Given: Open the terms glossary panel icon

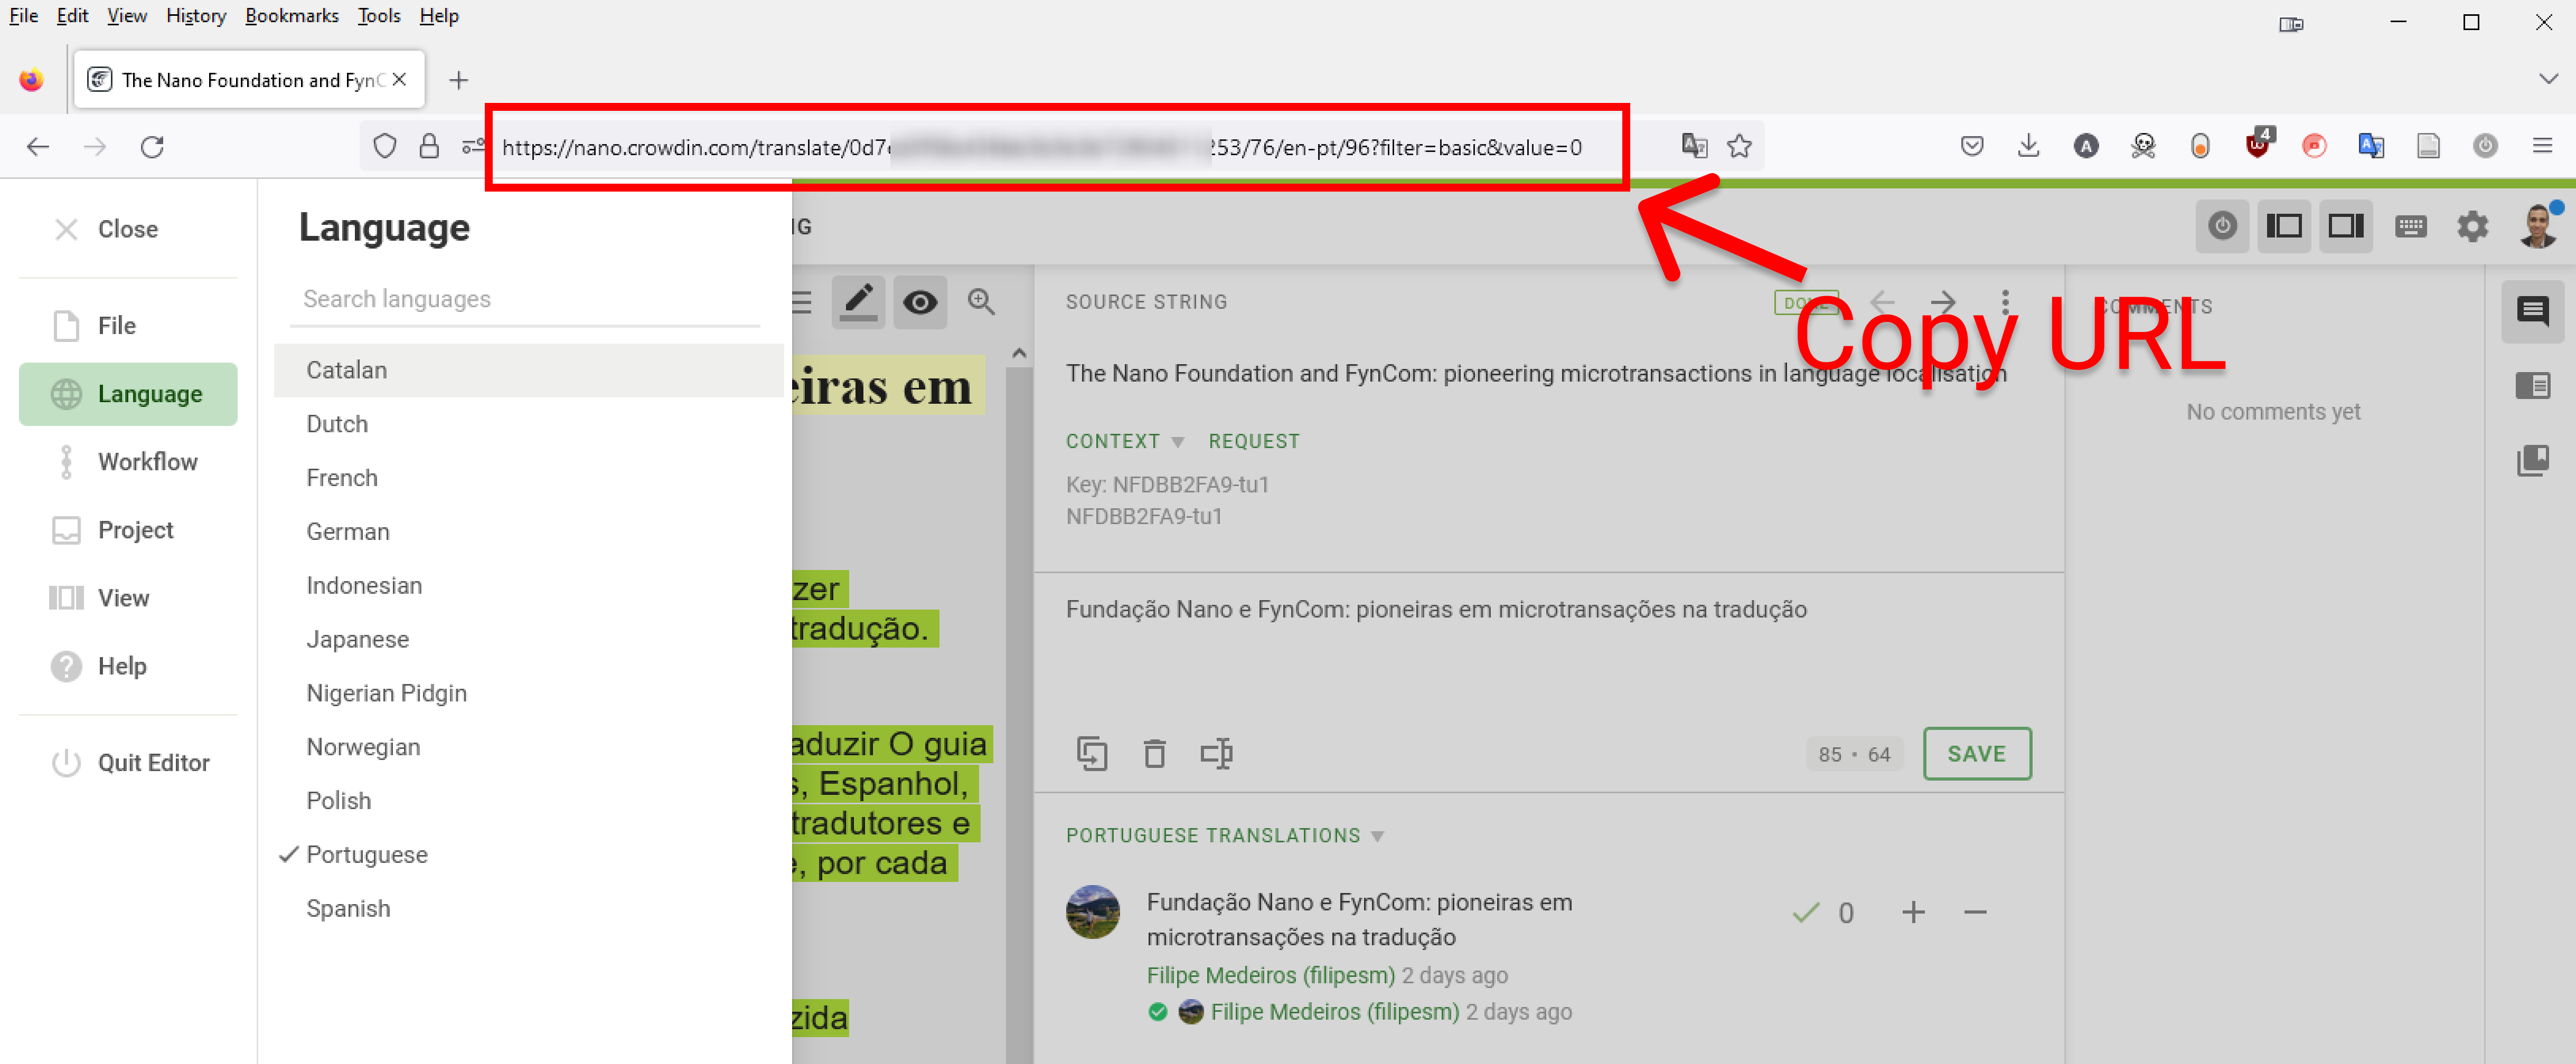Looking at the screenshot, I should point(2532,386).
